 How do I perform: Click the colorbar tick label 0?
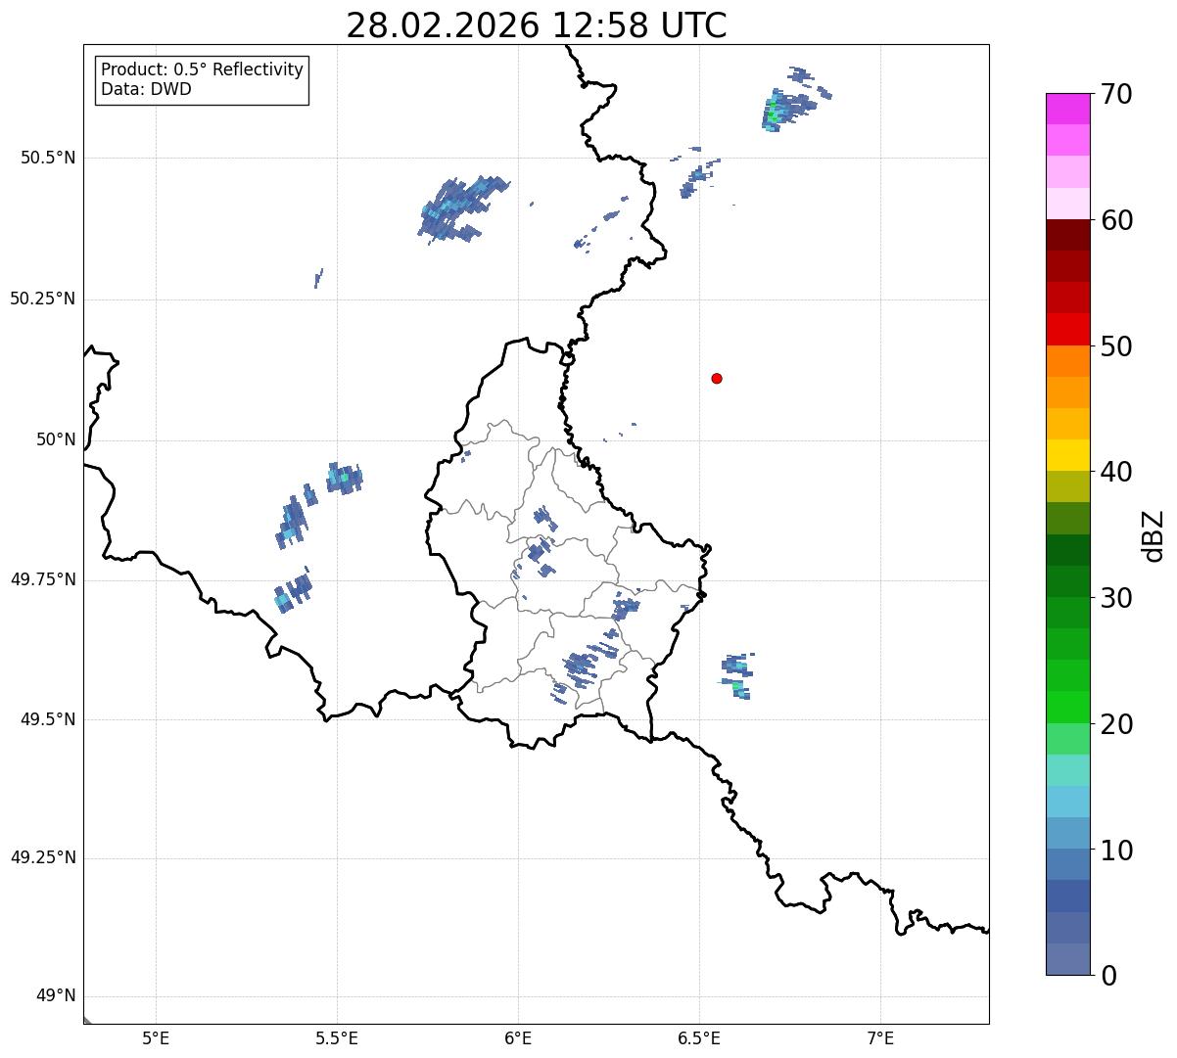[1107, 975]
